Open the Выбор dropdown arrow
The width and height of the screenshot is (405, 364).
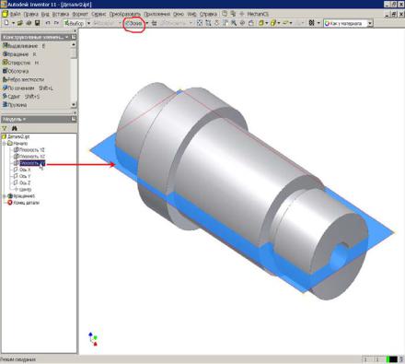(x=88, y=23)
